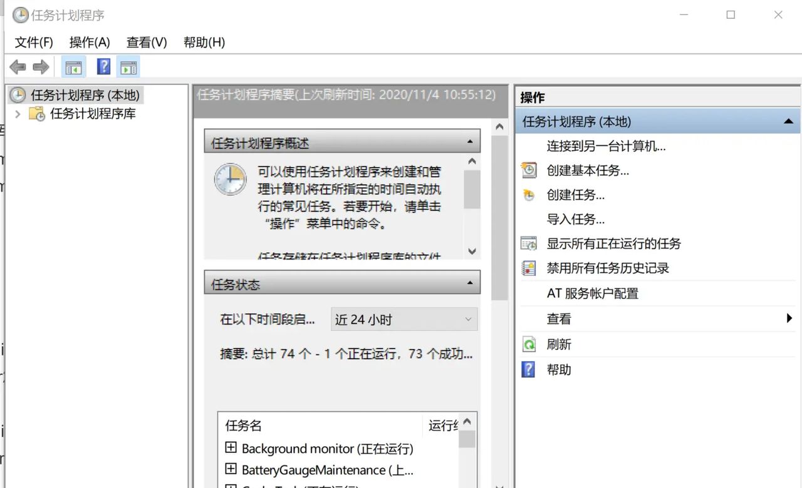Click the summary scrollbar down arrow
Viewport: 802px width, 488px height.
(500, 485)
